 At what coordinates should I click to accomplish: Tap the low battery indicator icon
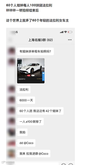70,32
